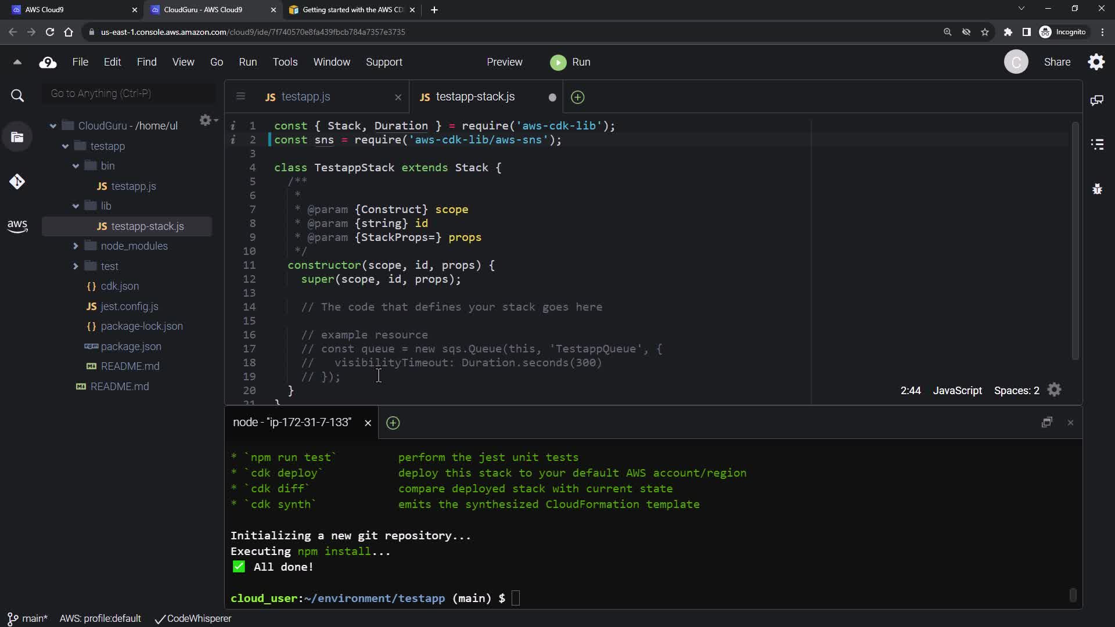The height and width of the screenshot is (627, 1115).
Task: Toggle the Environment file tree panel
Action: pos(17,138)
